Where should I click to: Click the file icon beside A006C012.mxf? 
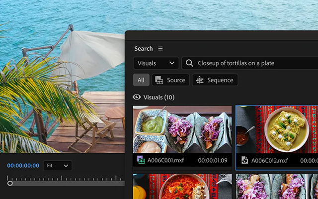(x=244, y=160)
